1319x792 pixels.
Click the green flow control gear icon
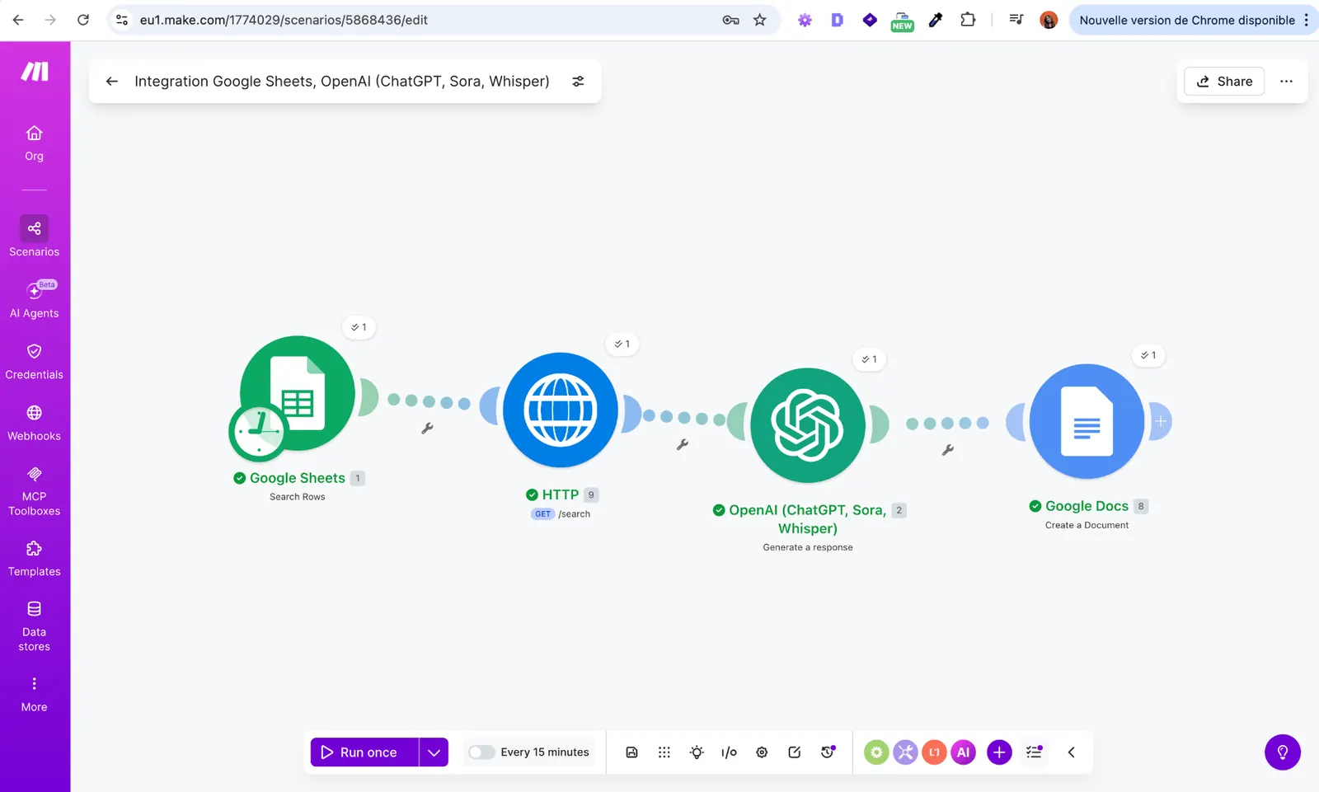tap(876, 752)
